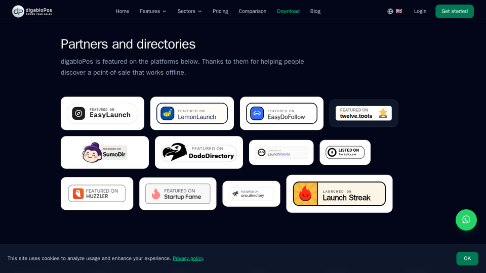Screen dimensions: 486x273
Task: Click the SumoDir sumo character icon
Action: click(92, 152)
